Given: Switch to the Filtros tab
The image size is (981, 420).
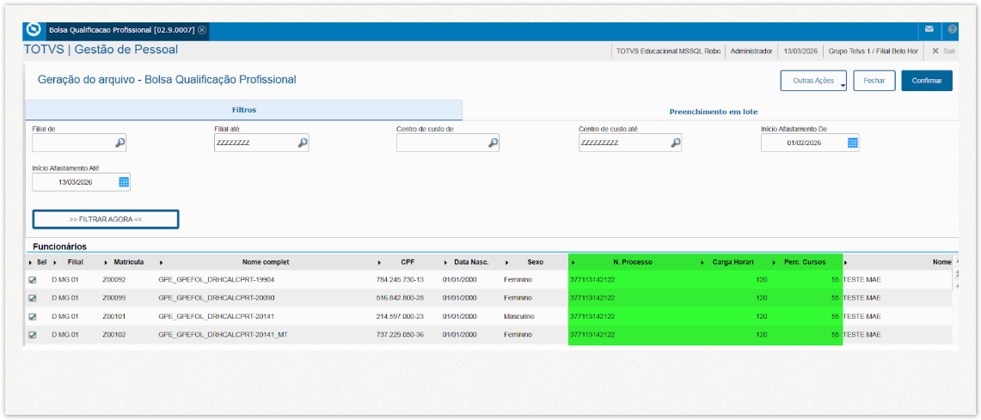Looking at the screenshot, I should tap(244, 110).
